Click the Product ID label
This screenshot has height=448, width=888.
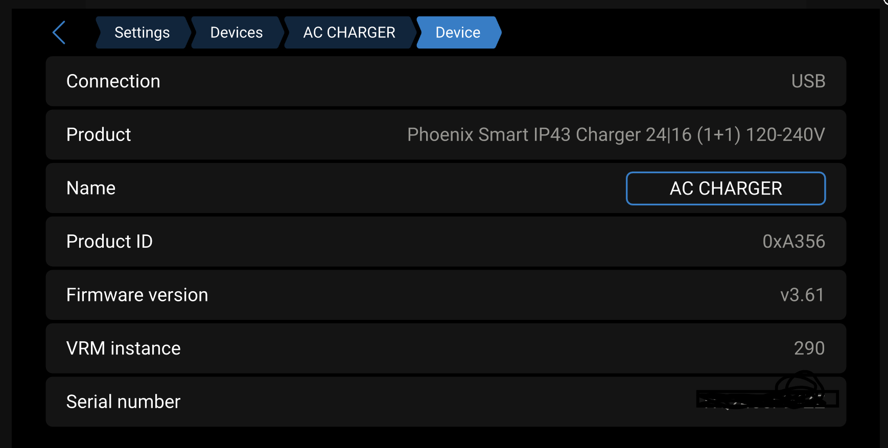(109, 242)
